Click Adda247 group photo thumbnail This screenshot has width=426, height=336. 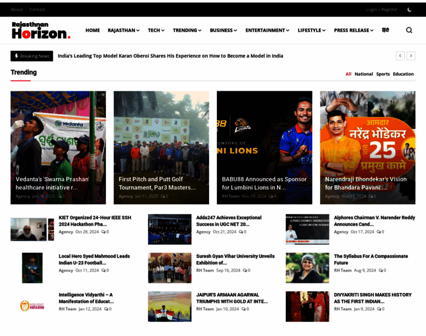tap(169, 230)
